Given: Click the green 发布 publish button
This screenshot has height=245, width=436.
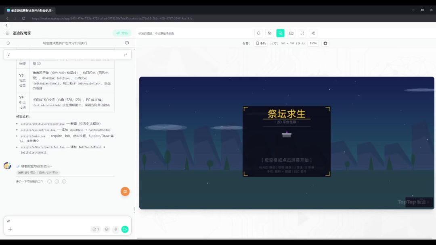Looking at the screenshot, I should (122, 33).
